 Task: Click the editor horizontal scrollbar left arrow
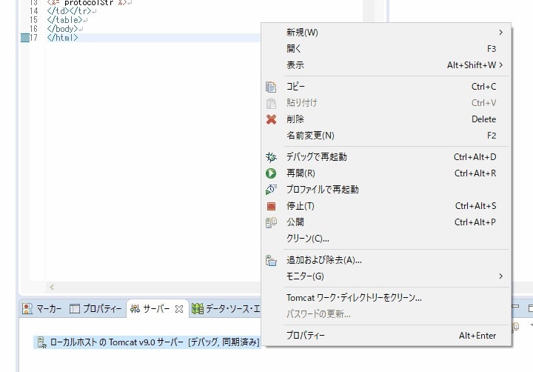pos(52,287)
